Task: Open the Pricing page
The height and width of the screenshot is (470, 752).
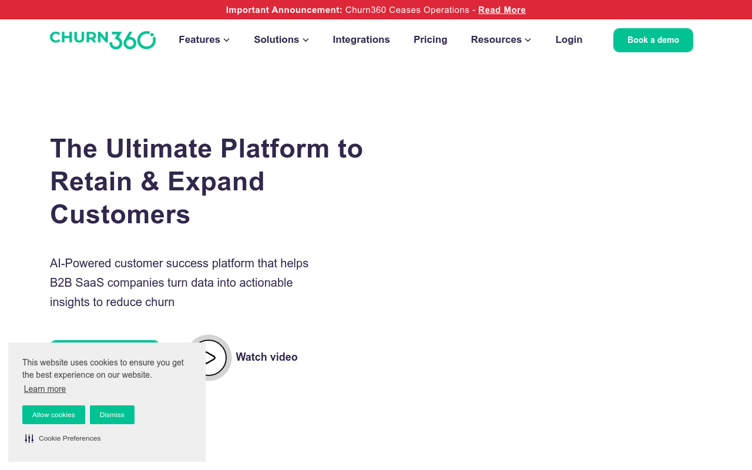Action: click(x=431, y=40)
